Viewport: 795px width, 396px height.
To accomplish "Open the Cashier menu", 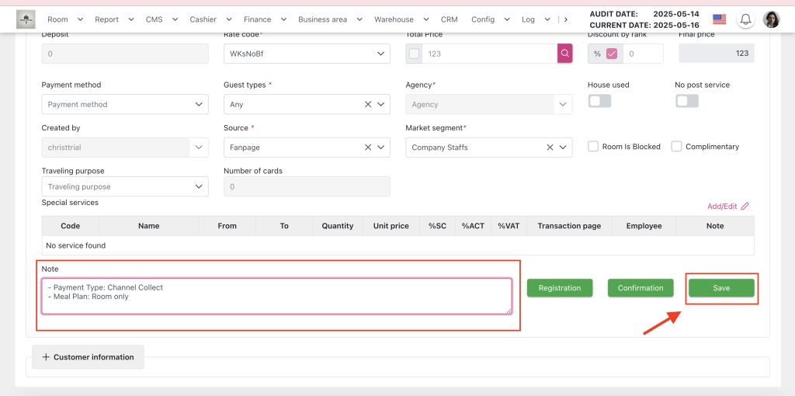I will (210, 19).
